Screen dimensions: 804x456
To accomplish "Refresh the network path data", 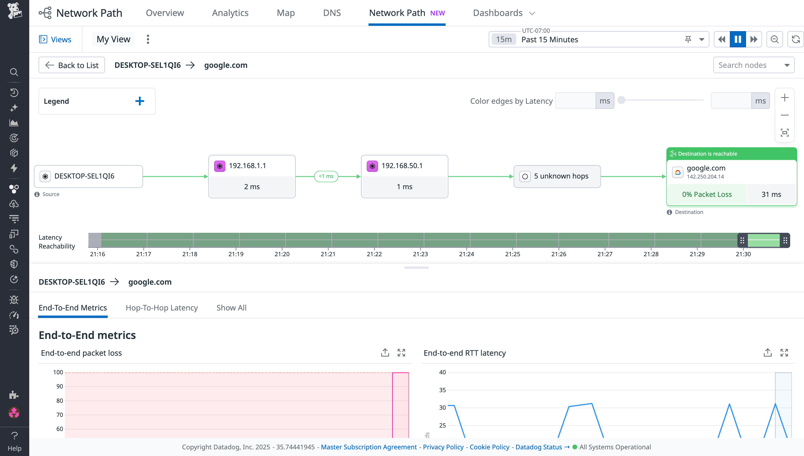I will [795, 39].
